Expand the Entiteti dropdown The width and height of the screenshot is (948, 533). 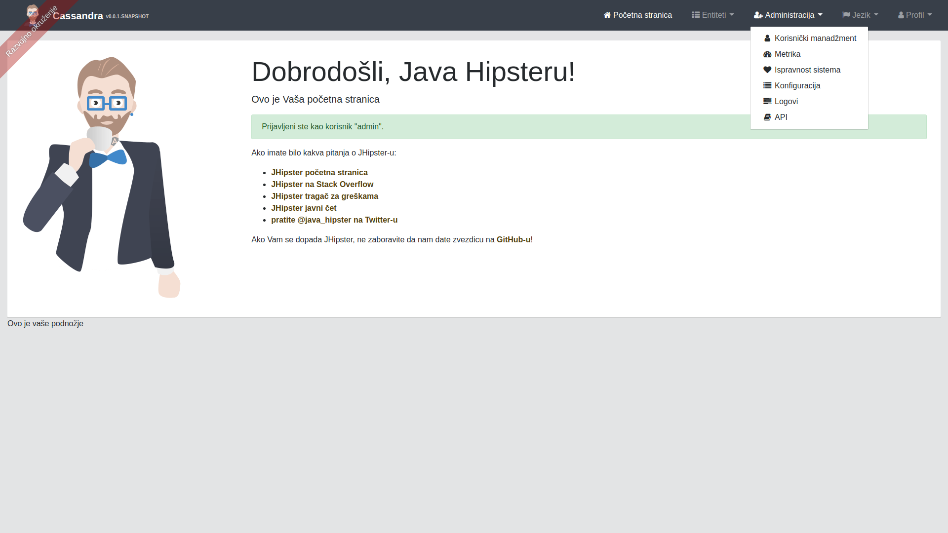click(x=712, y=15)
